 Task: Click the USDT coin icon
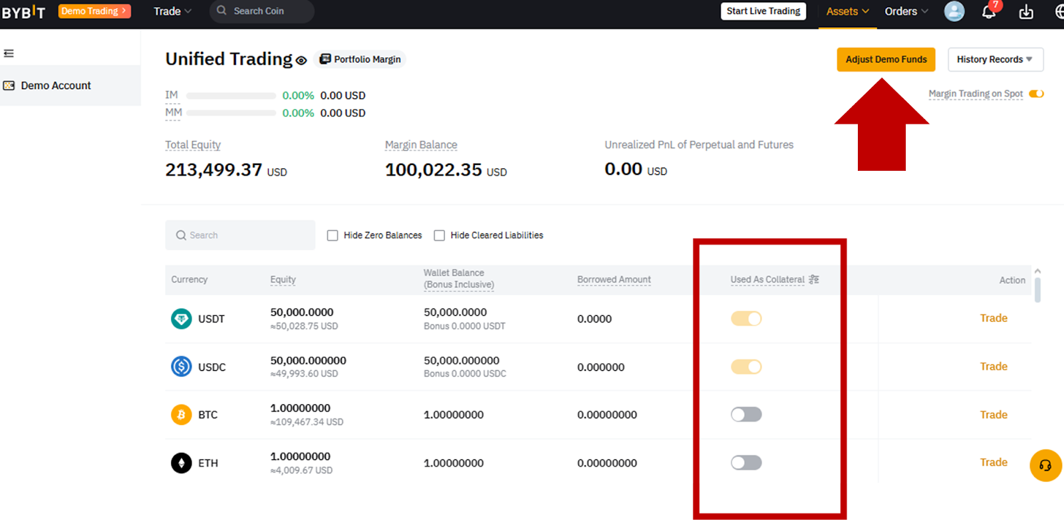182,319
